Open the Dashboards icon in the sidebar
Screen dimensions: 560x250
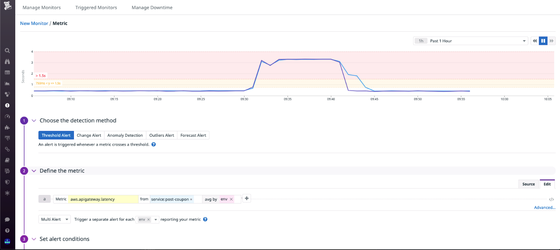pos(7,73)
